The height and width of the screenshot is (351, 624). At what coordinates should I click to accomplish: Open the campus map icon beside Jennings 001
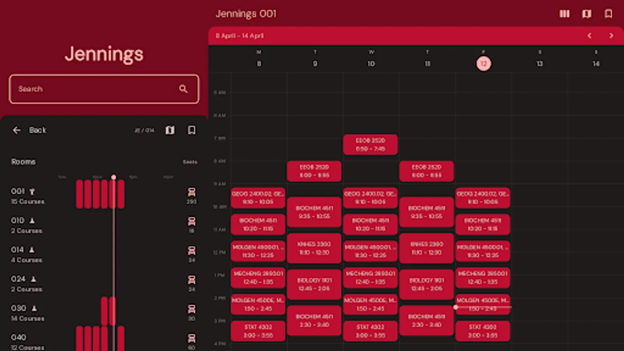[x=586, y=14]
